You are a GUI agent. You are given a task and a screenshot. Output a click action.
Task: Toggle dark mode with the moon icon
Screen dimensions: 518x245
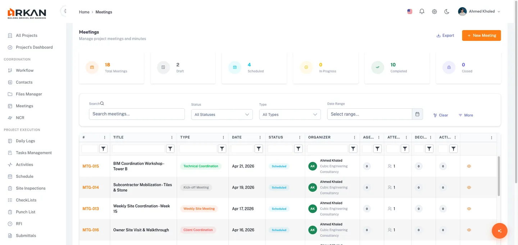tap(446, 11)
